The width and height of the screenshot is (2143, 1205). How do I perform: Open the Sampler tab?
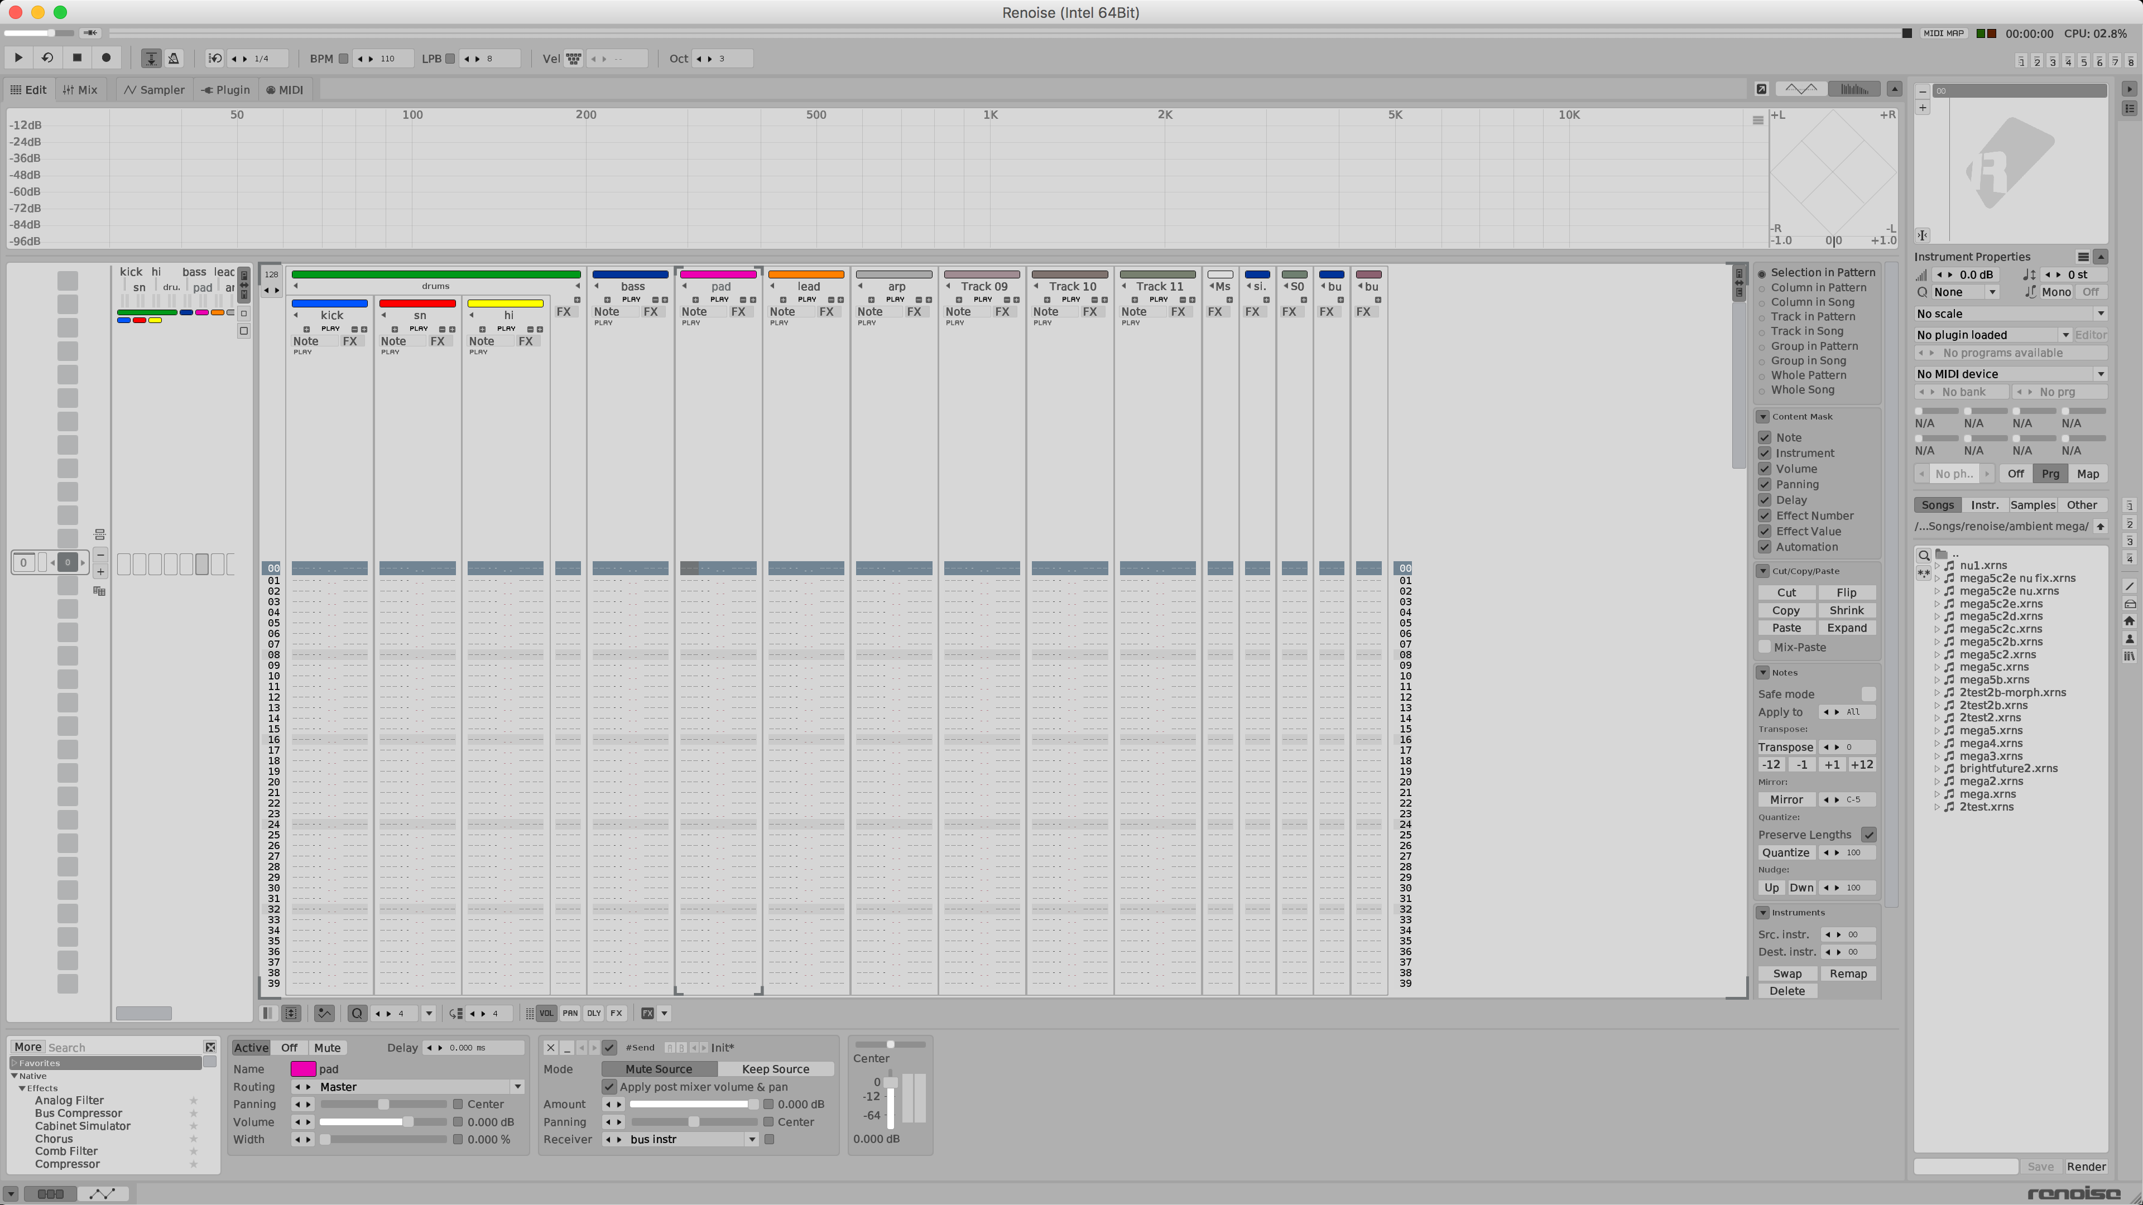155,90
